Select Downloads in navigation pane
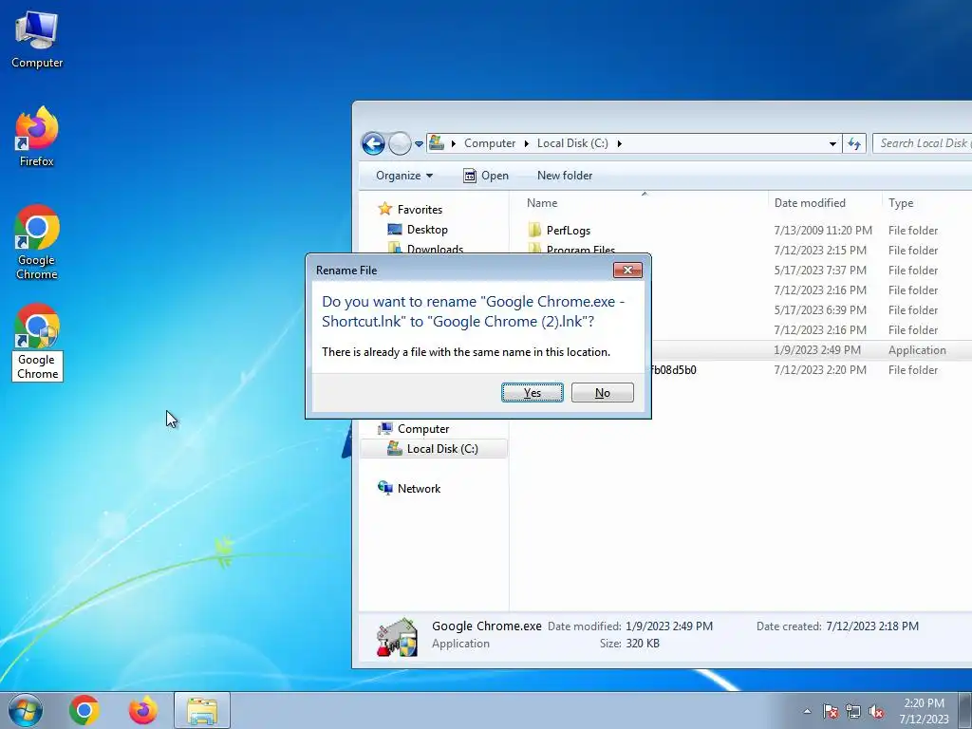 435,250
